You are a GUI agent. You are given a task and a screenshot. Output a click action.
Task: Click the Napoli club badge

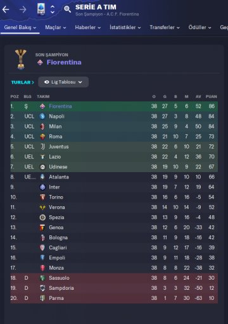(x=42, y=116)
